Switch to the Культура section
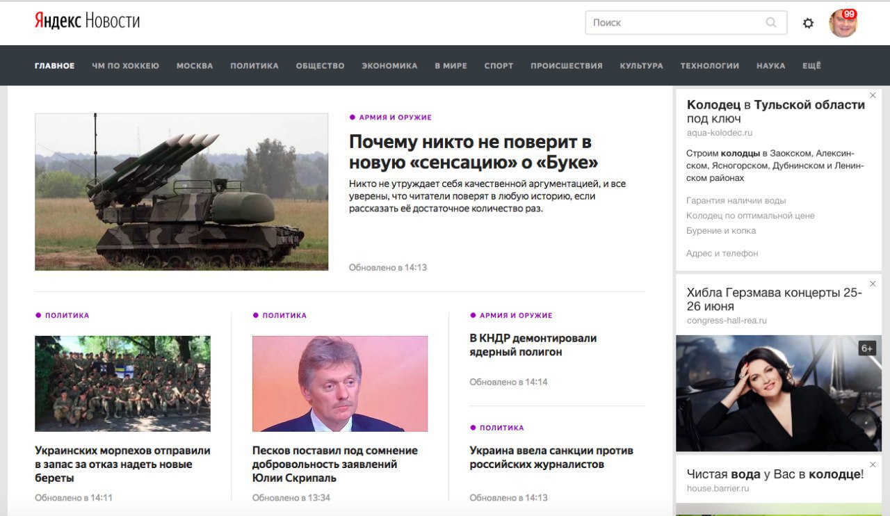 tap(641, 66)
